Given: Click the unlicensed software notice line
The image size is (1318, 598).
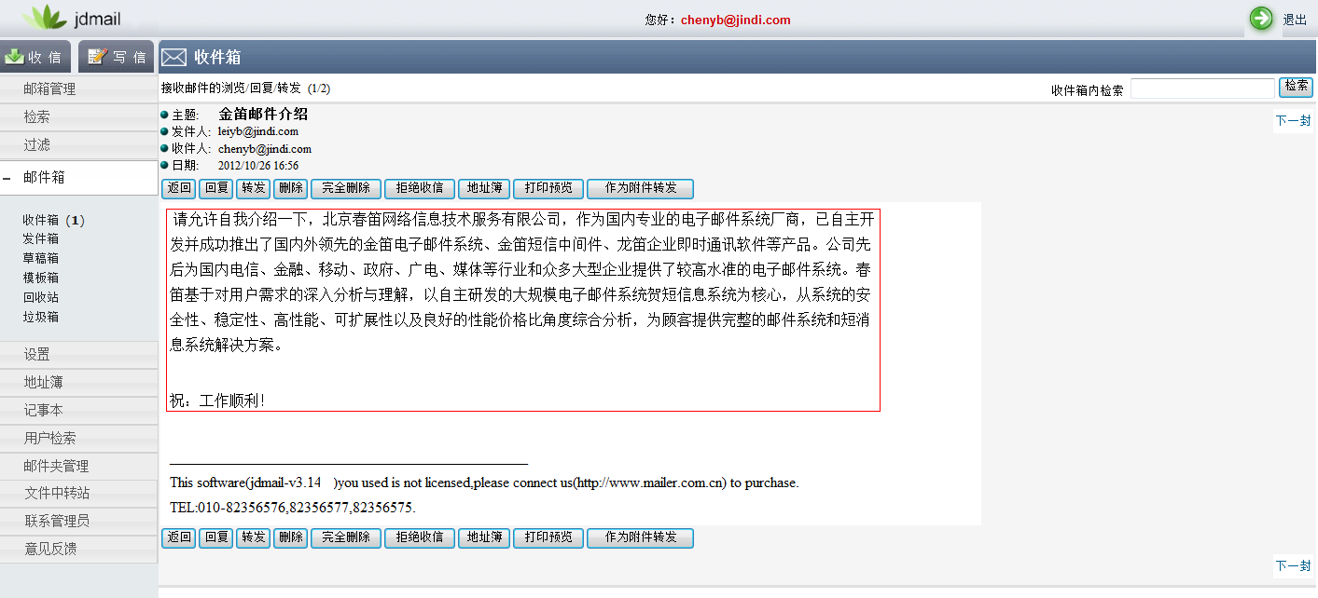Looking at the screenshot, I should pos(484,483).
